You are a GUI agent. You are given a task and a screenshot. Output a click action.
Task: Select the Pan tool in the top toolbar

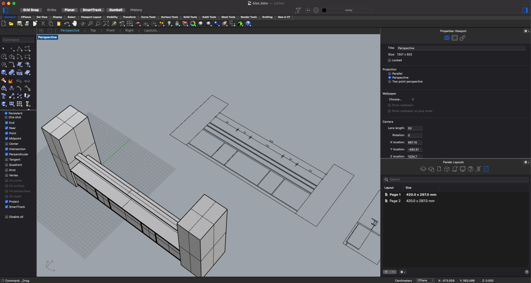(x=74, y=23)
